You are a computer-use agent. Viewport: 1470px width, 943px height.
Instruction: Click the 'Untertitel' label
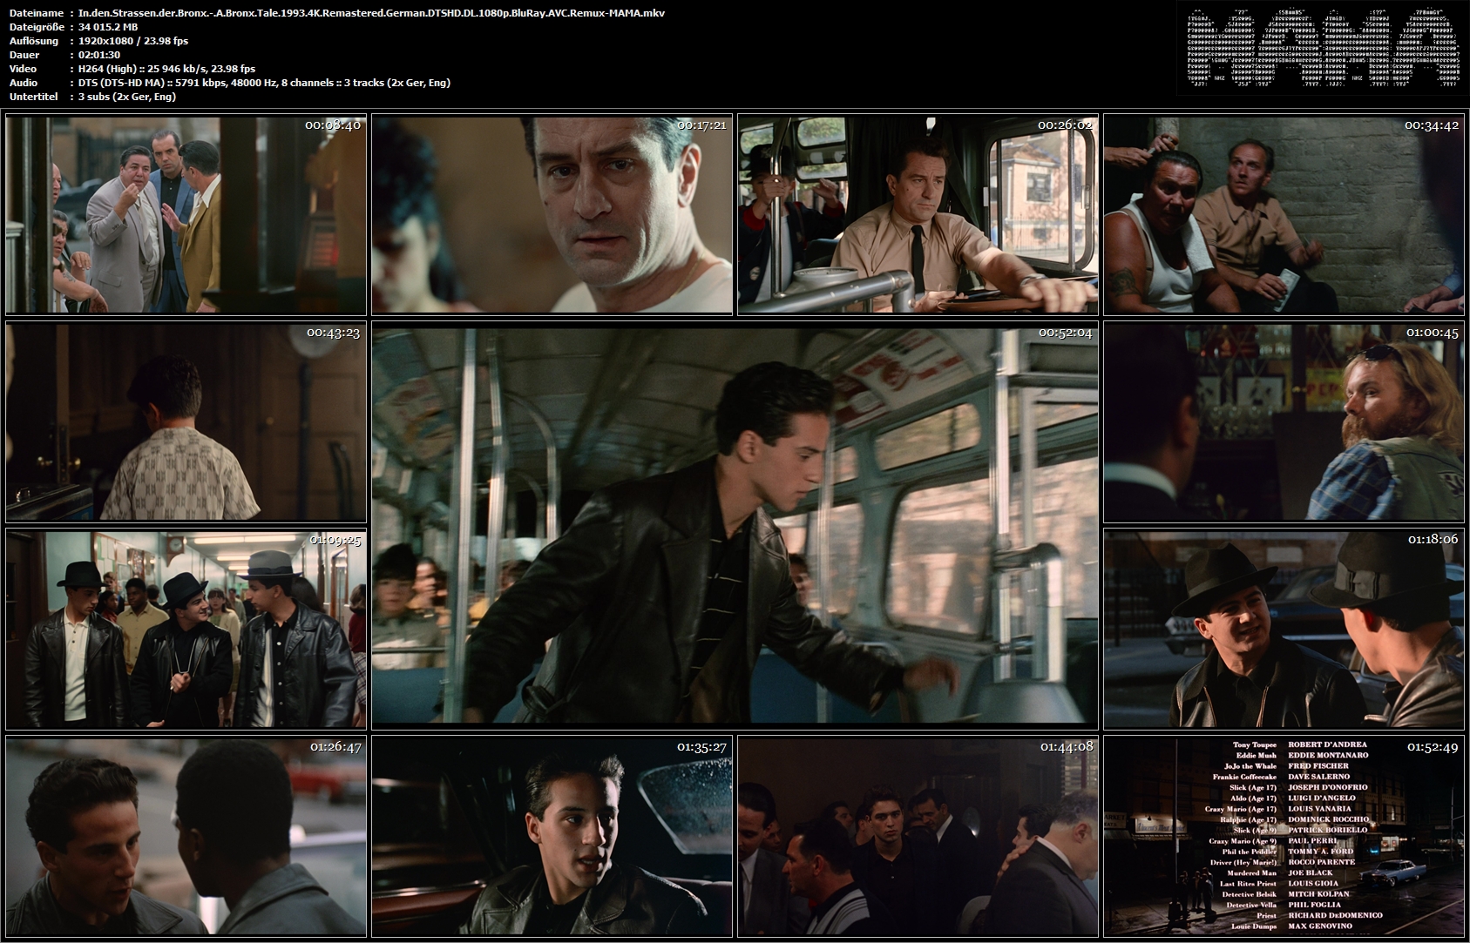(x=33, y=97)
